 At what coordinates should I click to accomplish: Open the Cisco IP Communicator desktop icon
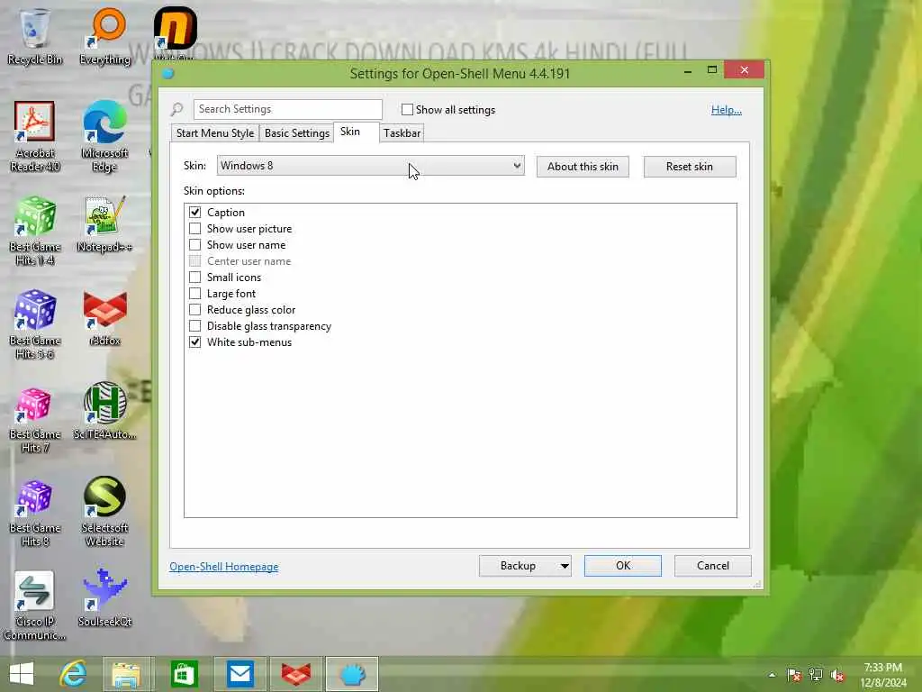point(34,606)
